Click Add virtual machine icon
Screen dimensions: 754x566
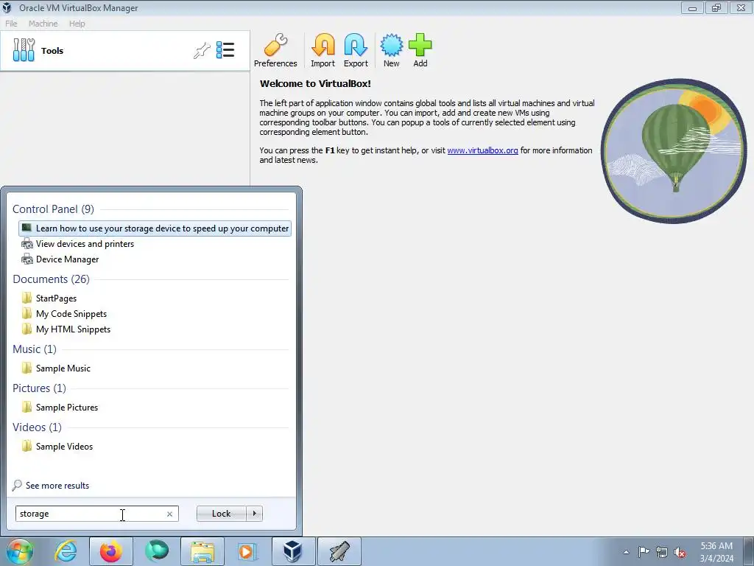click(420, 51)
